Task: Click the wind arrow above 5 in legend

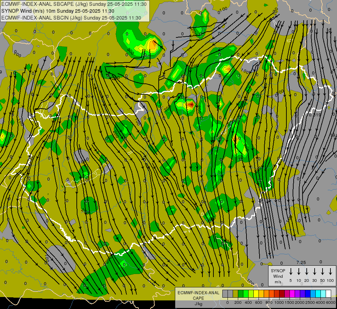Action: [x=291, y=272]
